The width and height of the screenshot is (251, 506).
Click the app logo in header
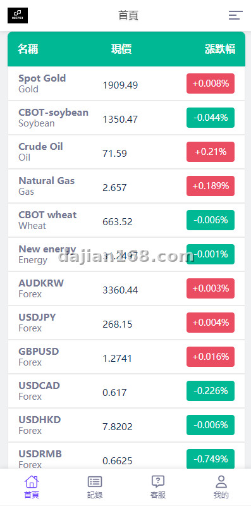(18, 15)
